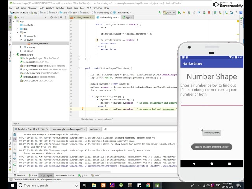This screenshot has height=189, width=252.
Task: Open Chrome from the Windows taskbar
Action: (x=148, y=185)
